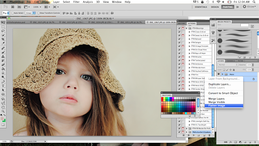The image size is (259, 146).
Task: Choose Duplicate Layers from context menu
Action: pos(219,84)
